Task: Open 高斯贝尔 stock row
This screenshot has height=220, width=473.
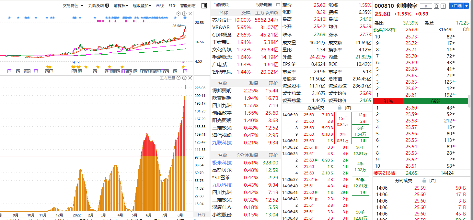Action: tap(245, 170)
